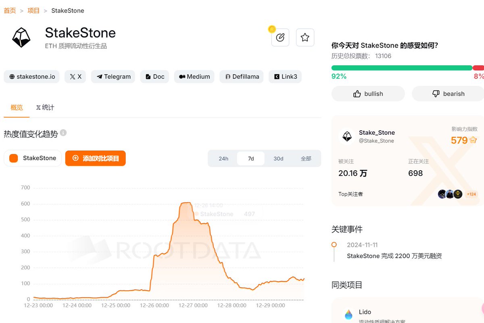Click the Link3 logo icon
This screenshot has width=484, height=323.
(x=277, y=77)
